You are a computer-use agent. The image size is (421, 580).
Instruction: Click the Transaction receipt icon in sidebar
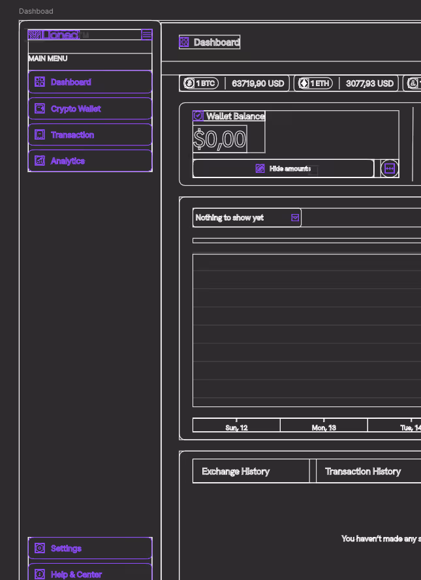[x=40, y=134]
